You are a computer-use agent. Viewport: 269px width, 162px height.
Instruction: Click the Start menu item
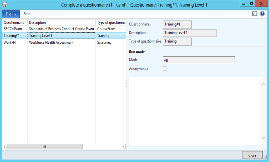(x=27, y=14)
